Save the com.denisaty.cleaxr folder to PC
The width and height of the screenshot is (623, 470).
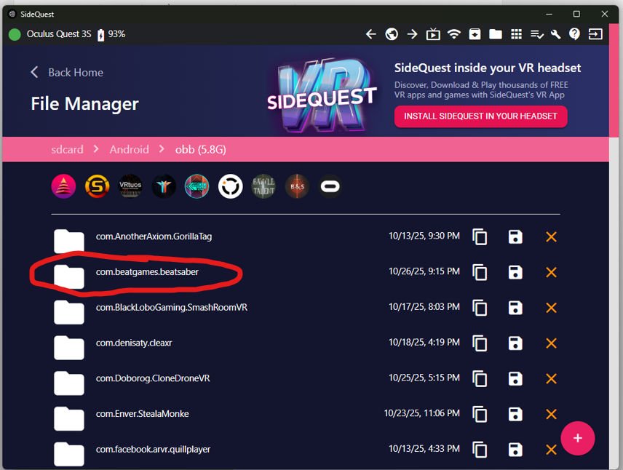[x=515, y=343]
